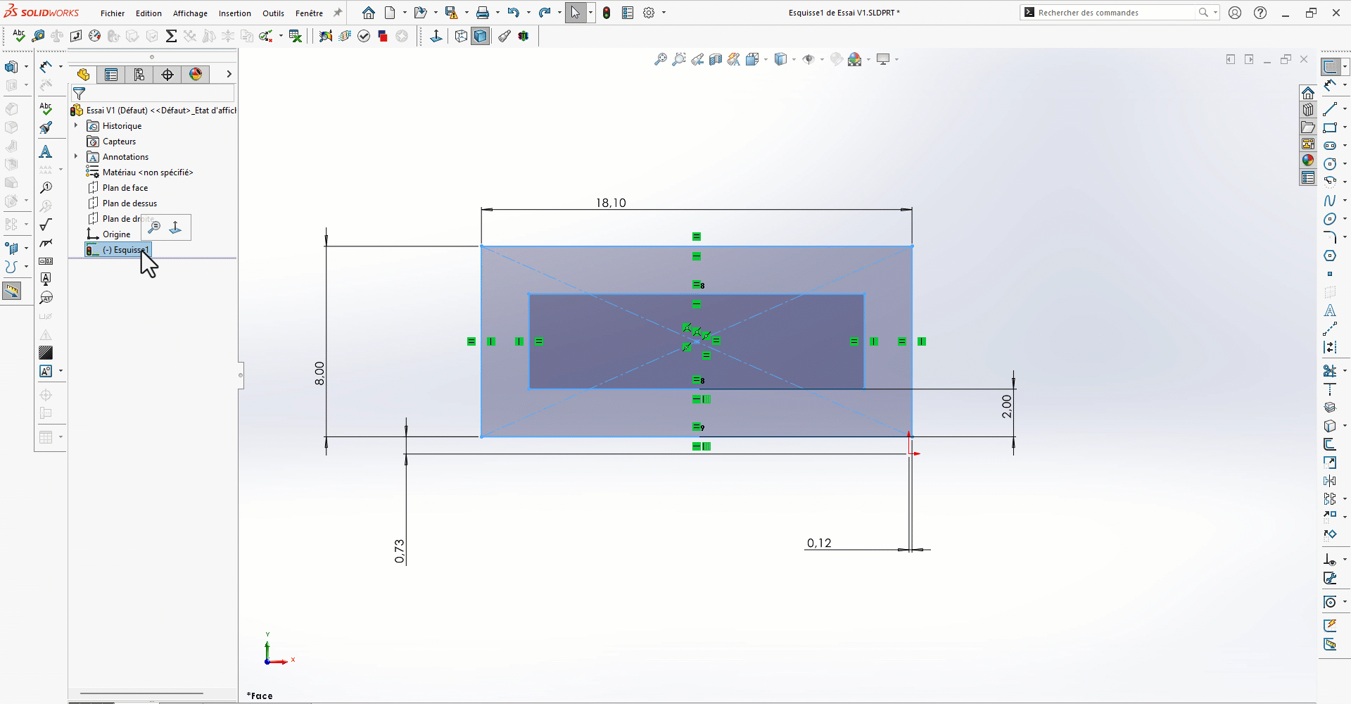Select Plan de dessus in the tree
The width and height of the screenshot is (1351, 704).
coord(122,203)
